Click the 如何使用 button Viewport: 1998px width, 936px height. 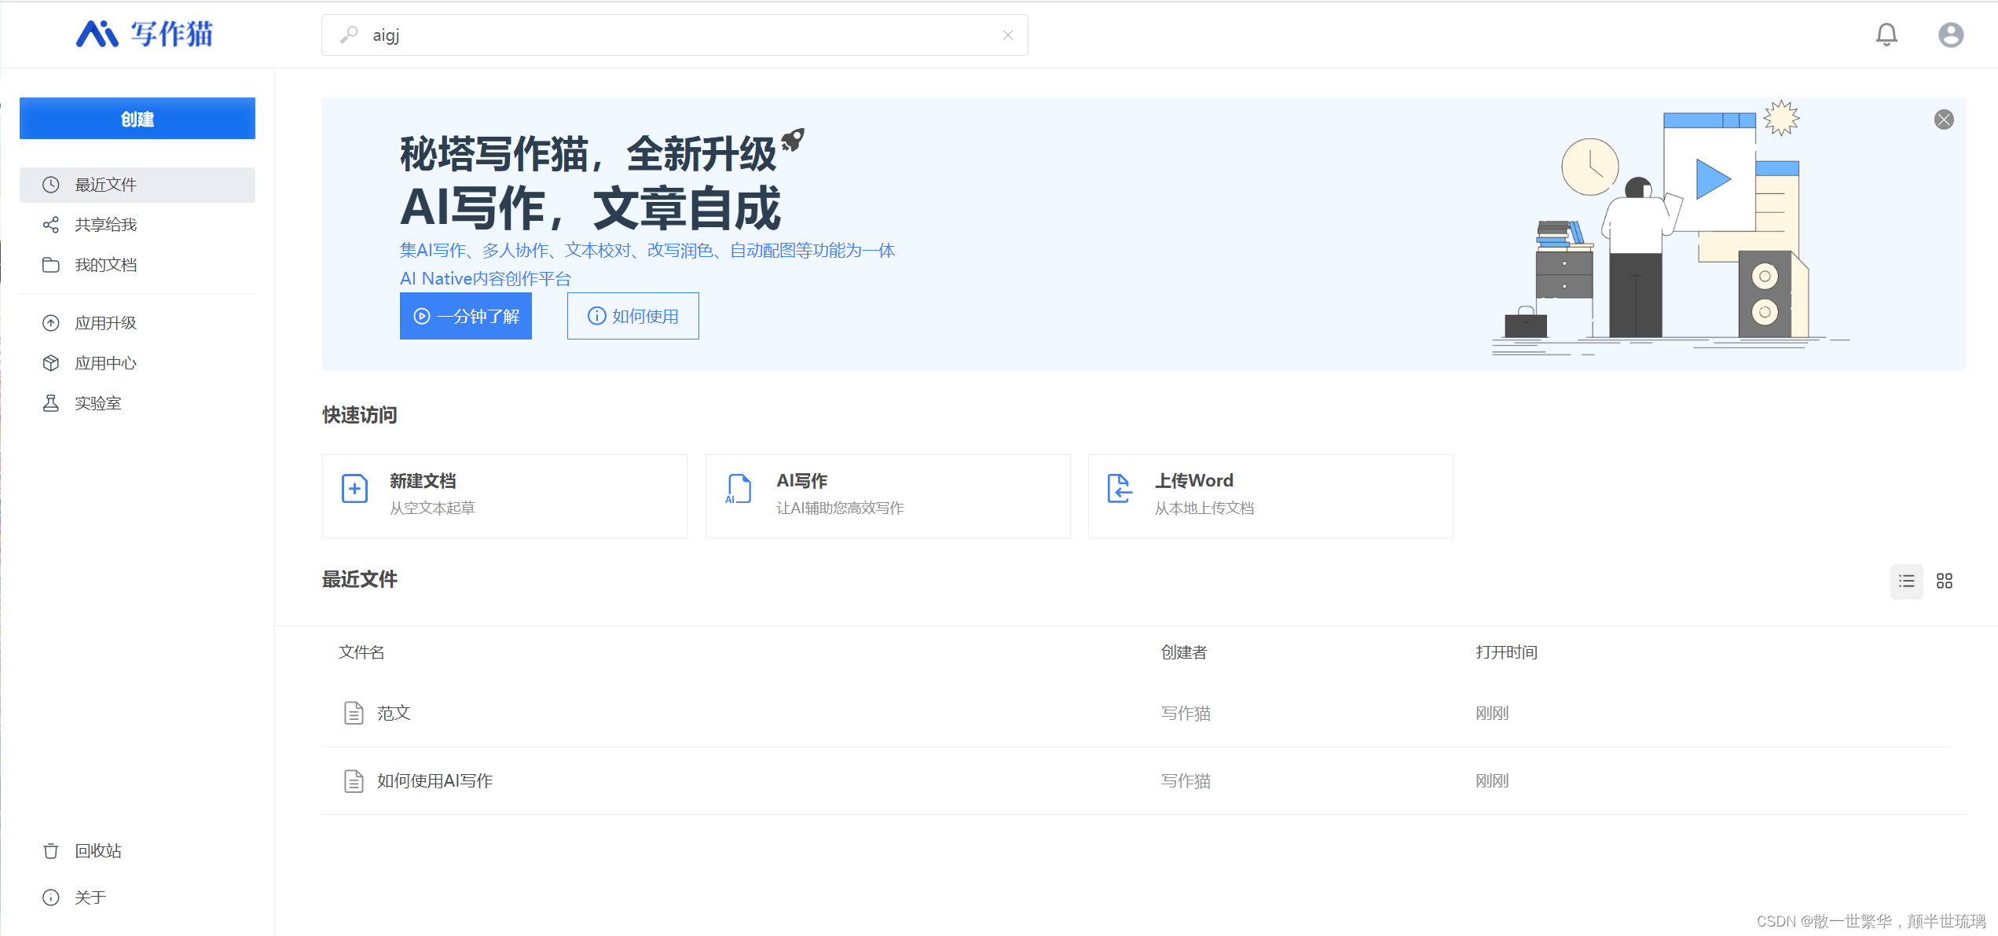[x=633, y=316]
